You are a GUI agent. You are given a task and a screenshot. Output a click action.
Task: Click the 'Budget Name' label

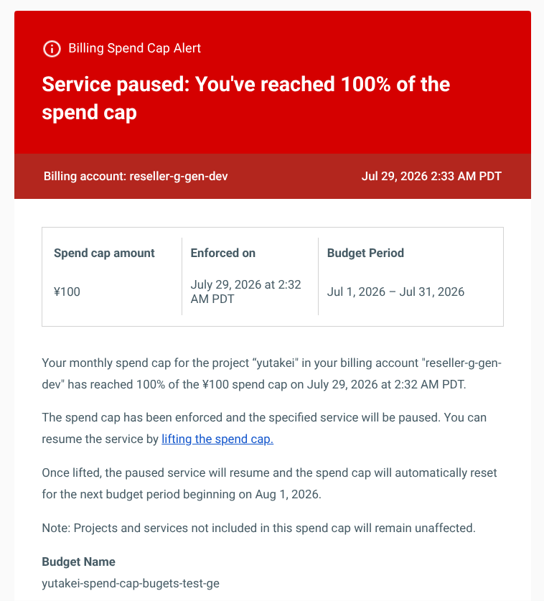click(x=78, y=562)
